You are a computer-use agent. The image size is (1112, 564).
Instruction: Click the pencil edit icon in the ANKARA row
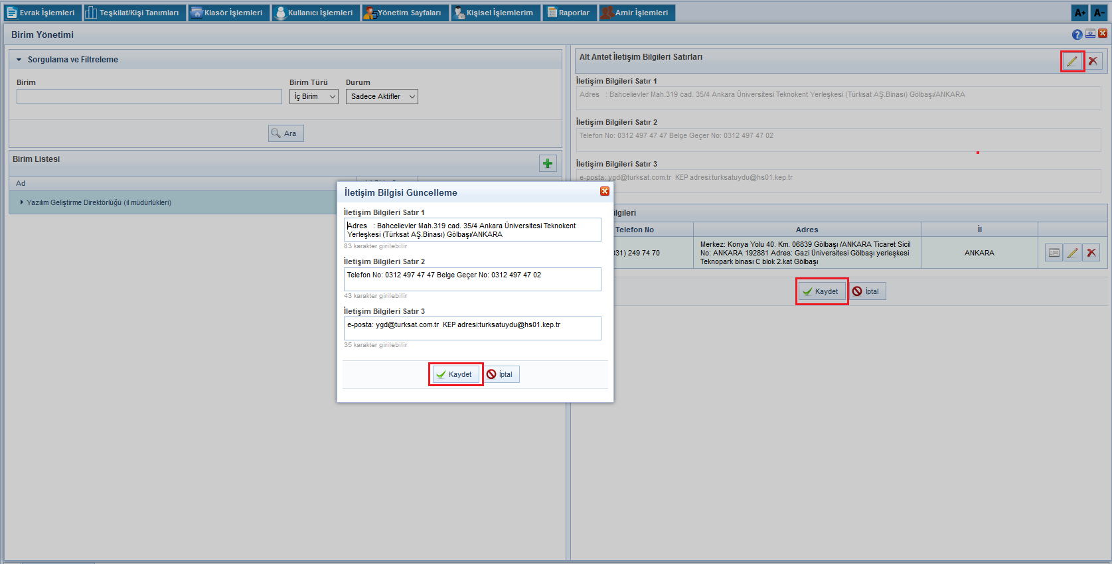tap(1072, 253)
